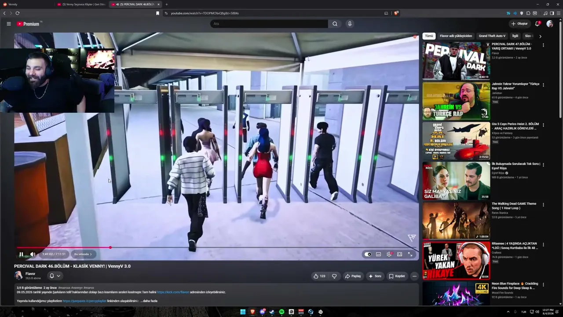Open the Neon Blue Fireplace video title

click(515, 286)
